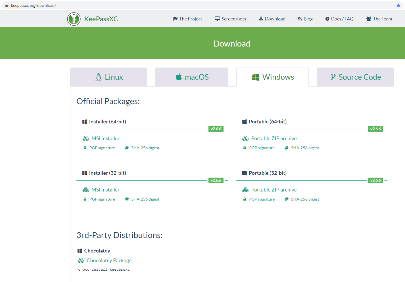This screenshot has width=405, height=282.
Task: Click v2.6.6 badge for Portable 32-bit
Action: (375, 180)
